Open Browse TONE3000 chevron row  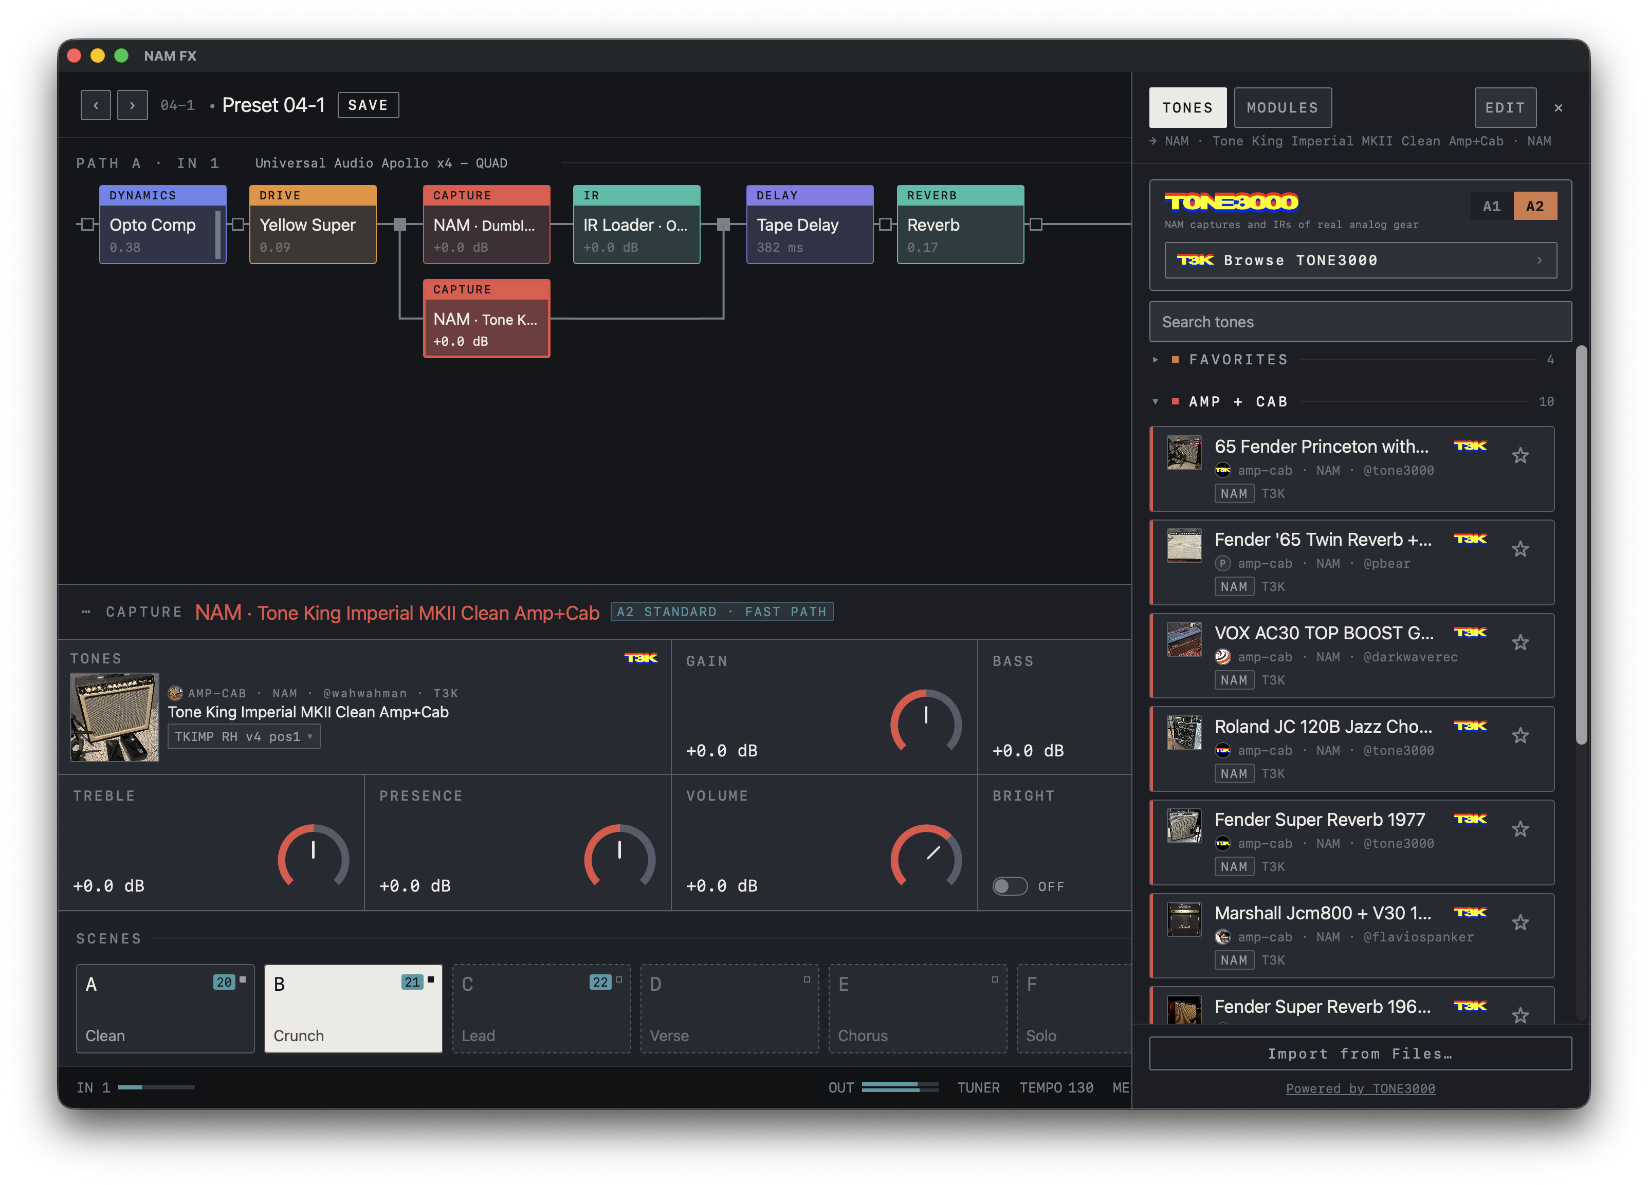tap(1360, 260)
